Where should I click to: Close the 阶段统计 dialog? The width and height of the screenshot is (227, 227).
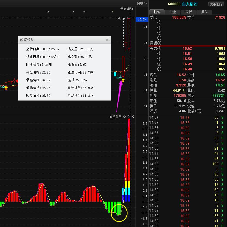107,40
